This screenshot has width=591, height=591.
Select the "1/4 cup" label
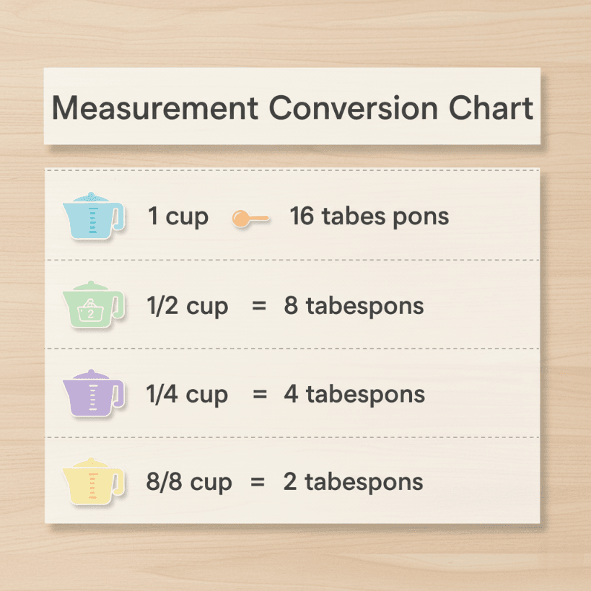pos(187,395)
